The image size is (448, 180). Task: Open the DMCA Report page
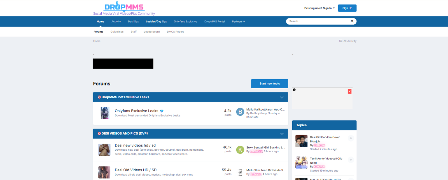(175, 32)
